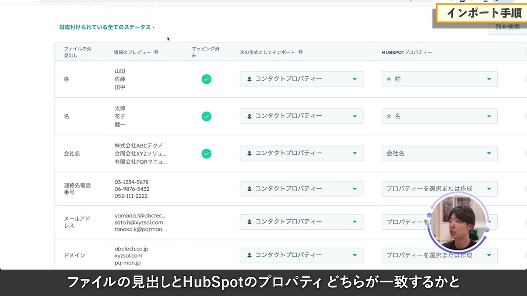Open プロパティーを選択または作成 dropdown for 連絡先電話番号
Screen dimensions: 527x296
pos(439,189)
